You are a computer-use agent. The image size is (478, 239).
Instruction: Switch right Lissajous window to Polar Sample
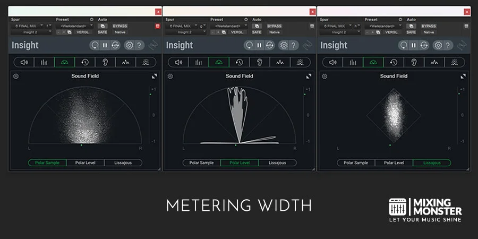click(x=356, y=163)
